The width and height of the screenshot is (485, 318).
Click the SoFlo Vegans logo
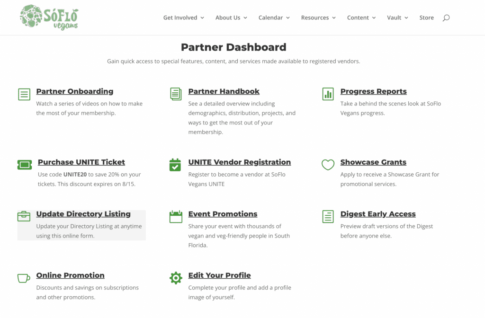tap(49, 18)
